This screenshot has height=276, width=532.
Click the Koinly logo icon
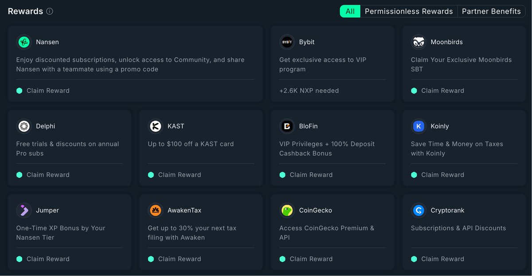tap(419, 126)
